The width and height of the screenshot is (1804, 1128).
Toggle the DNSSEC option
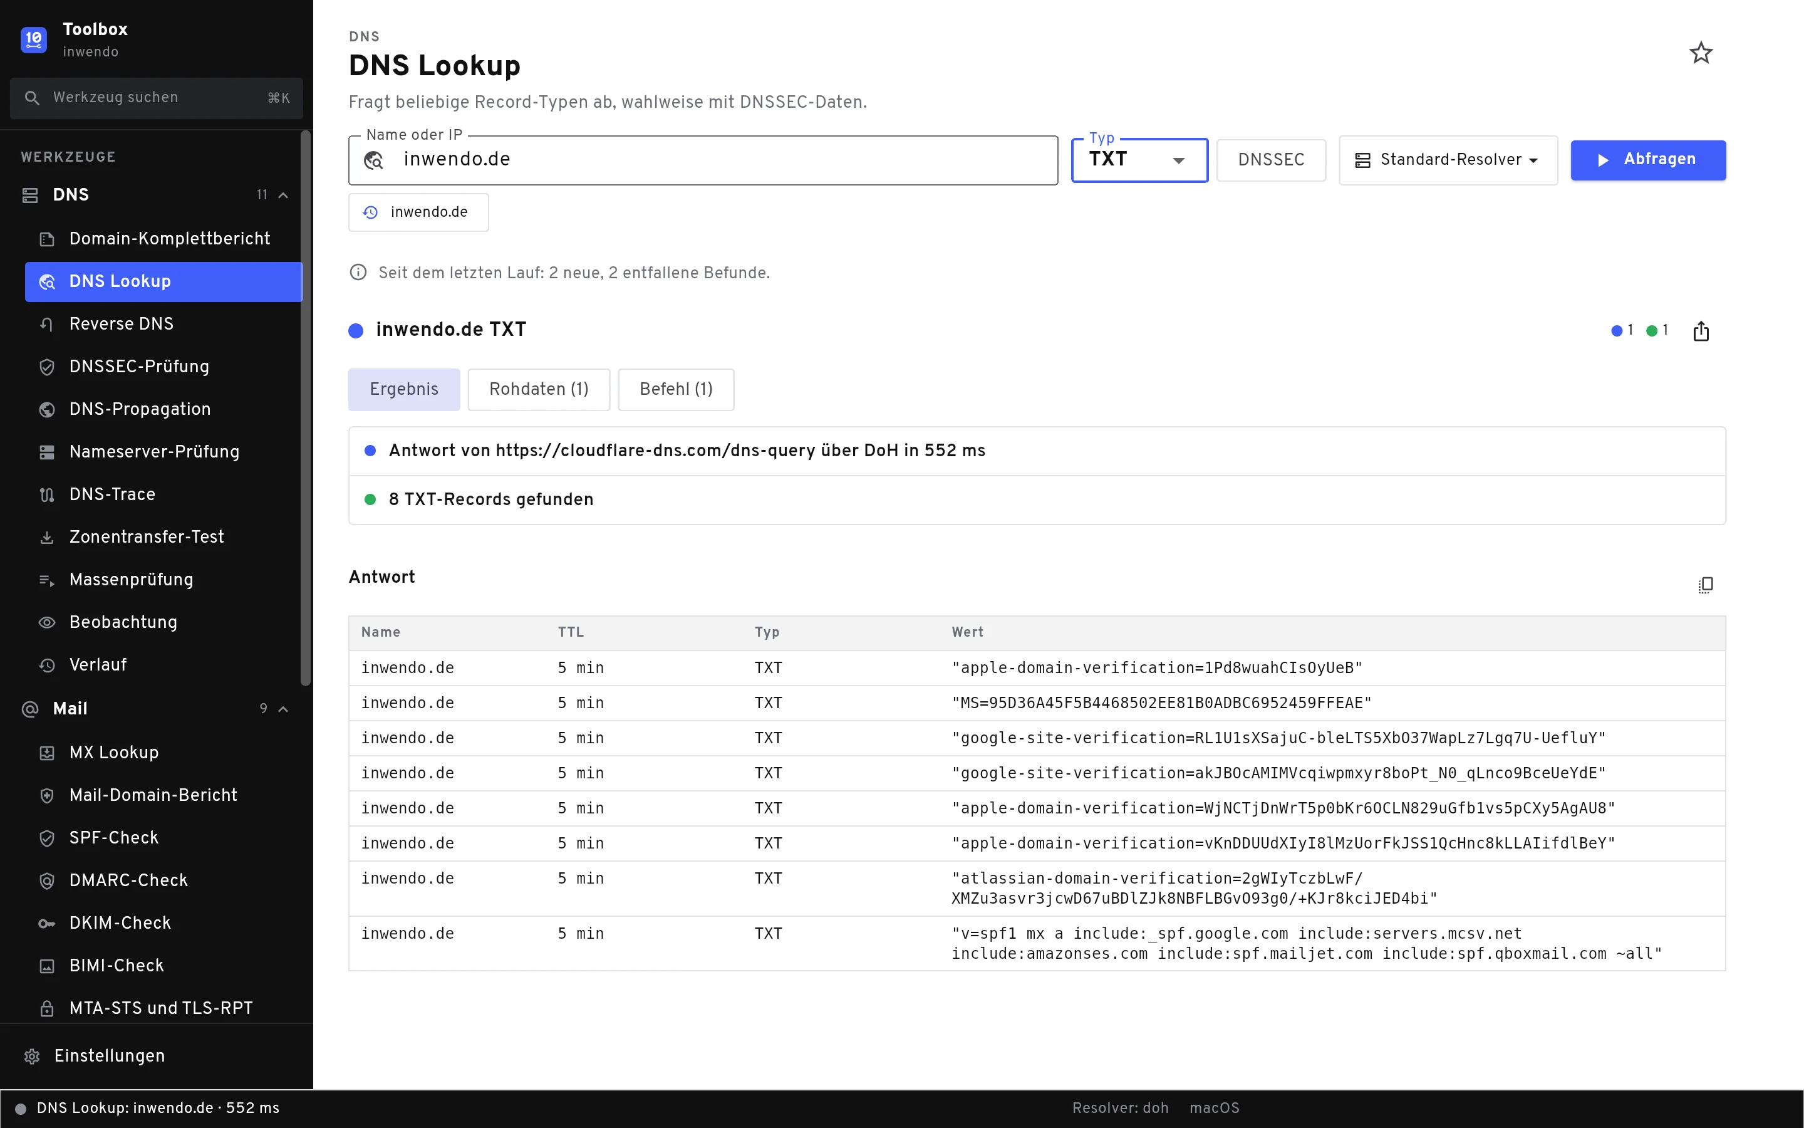click(x=1271, y=160)
